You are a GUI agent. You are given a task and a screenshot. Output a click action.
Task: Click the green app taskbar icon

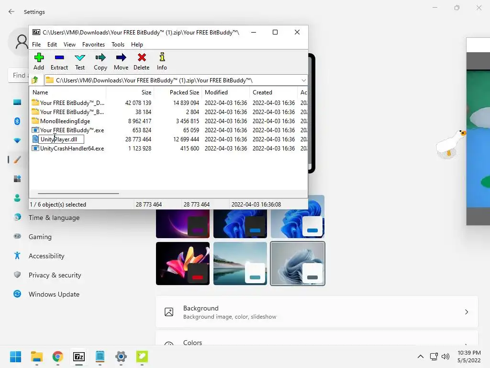click(x=142, y=356)
